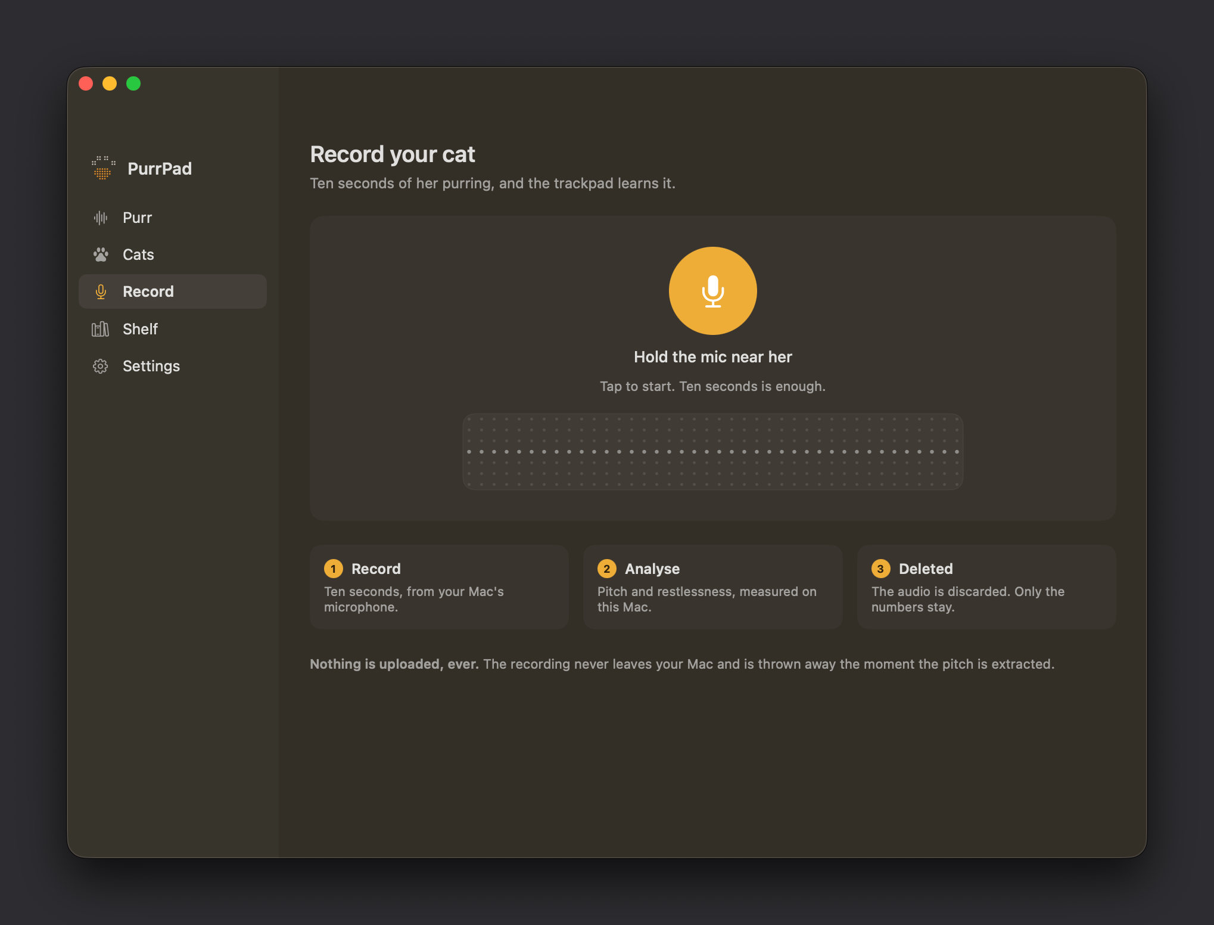Click the green fullscreen window button
The image size is (1214, 925).
(x=133, y=83)
